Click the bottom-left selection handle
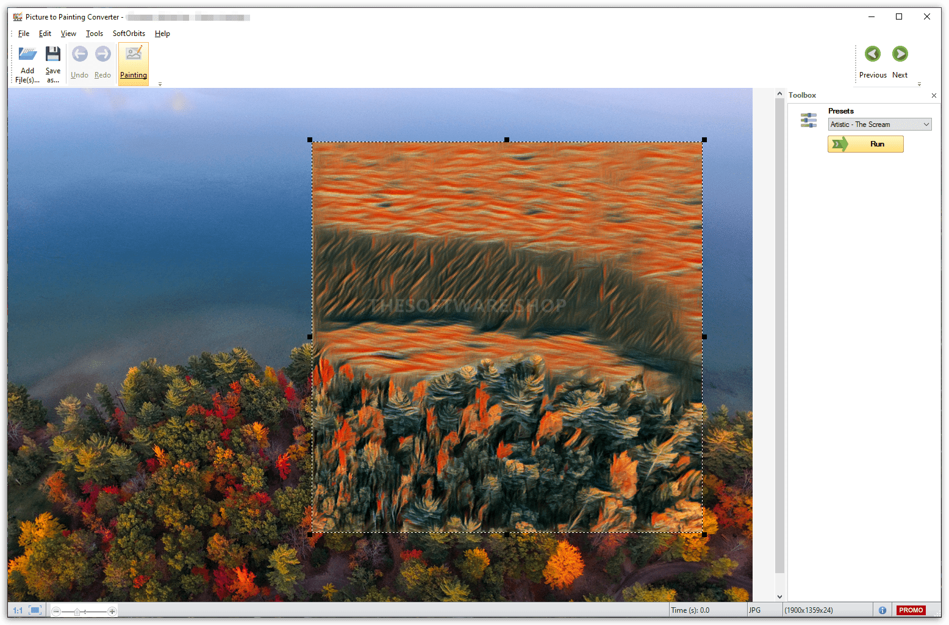 pyautogui.click(x=310, y=535)
